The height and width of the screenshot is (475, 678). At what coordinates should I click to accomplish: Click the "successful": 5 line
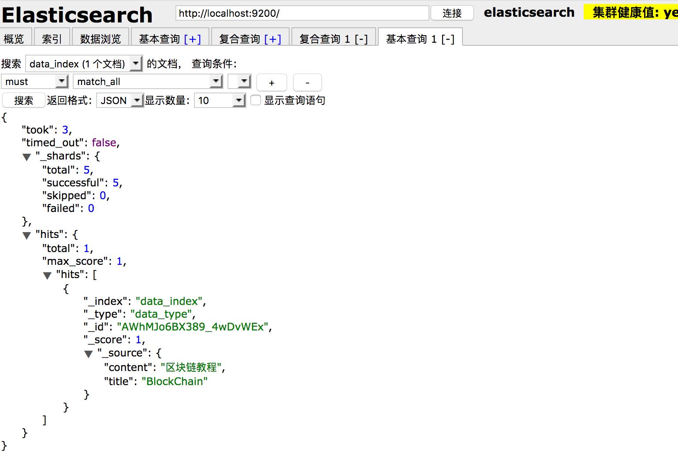[x=82, y=183]
